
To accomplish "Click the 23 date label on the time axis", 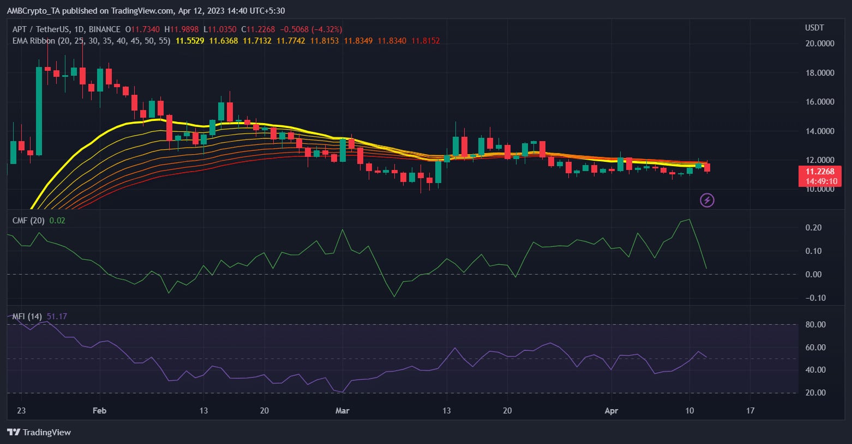I will point(21,411).
